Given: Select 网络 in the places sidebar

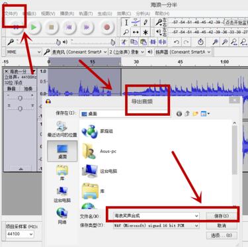Looking at the screenshot, I should coord(62,216).
